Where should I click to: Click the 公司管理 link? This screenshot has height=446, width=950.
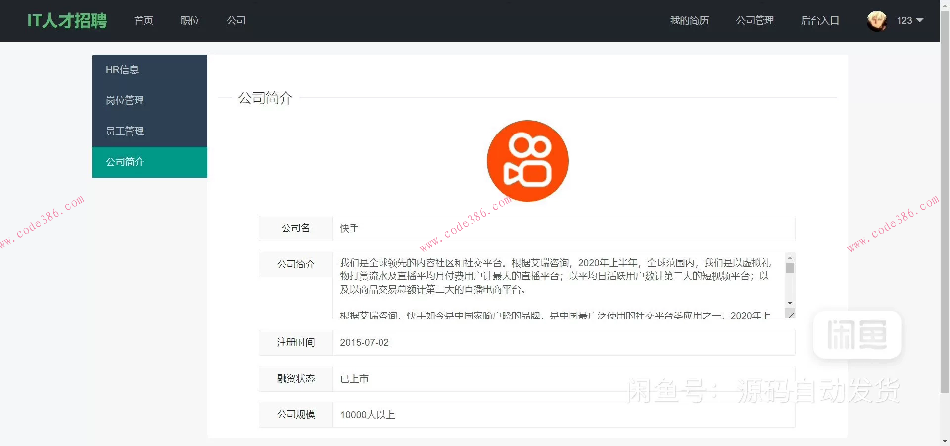coord(755,20)
